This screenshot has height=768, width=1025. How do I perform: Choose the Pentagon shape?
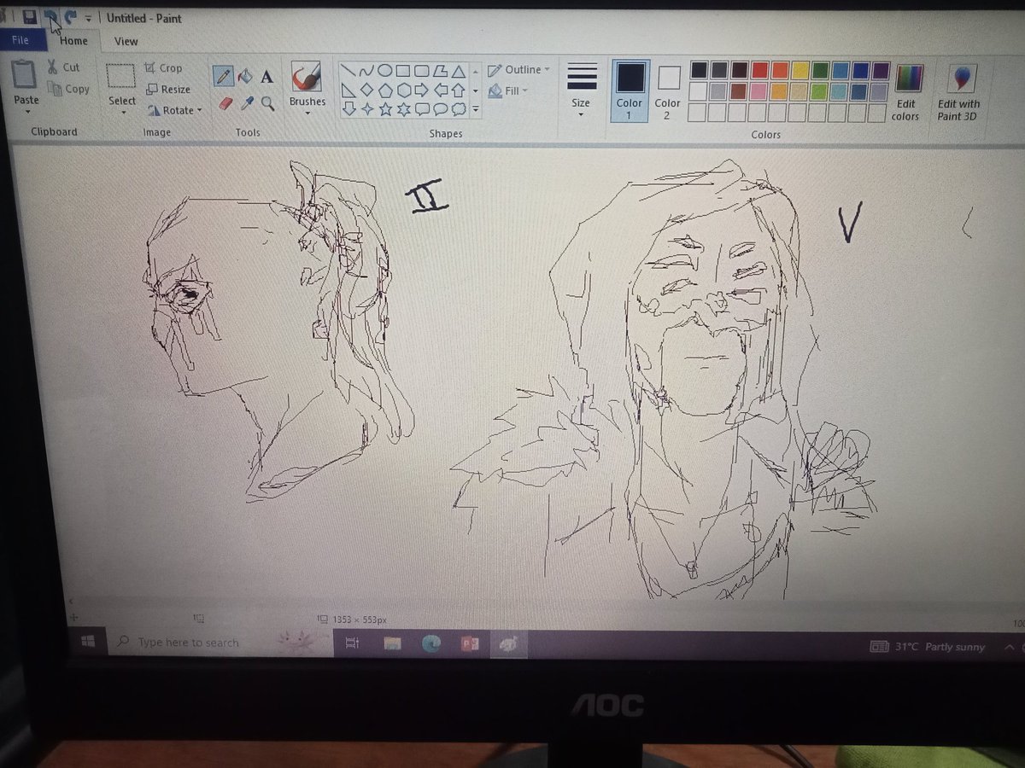click(385, 90)
